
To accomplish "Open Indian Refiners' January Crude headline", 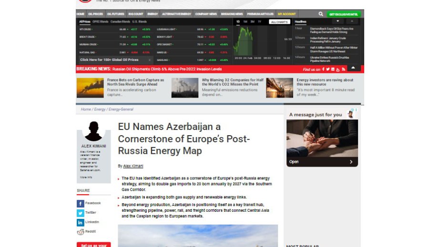I will coord(328,40).
